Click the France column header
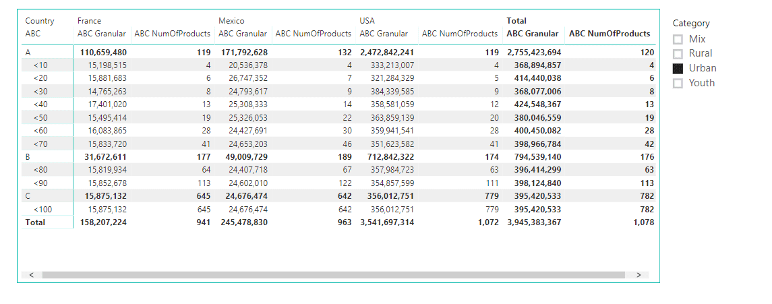 [x=89, y=21]
